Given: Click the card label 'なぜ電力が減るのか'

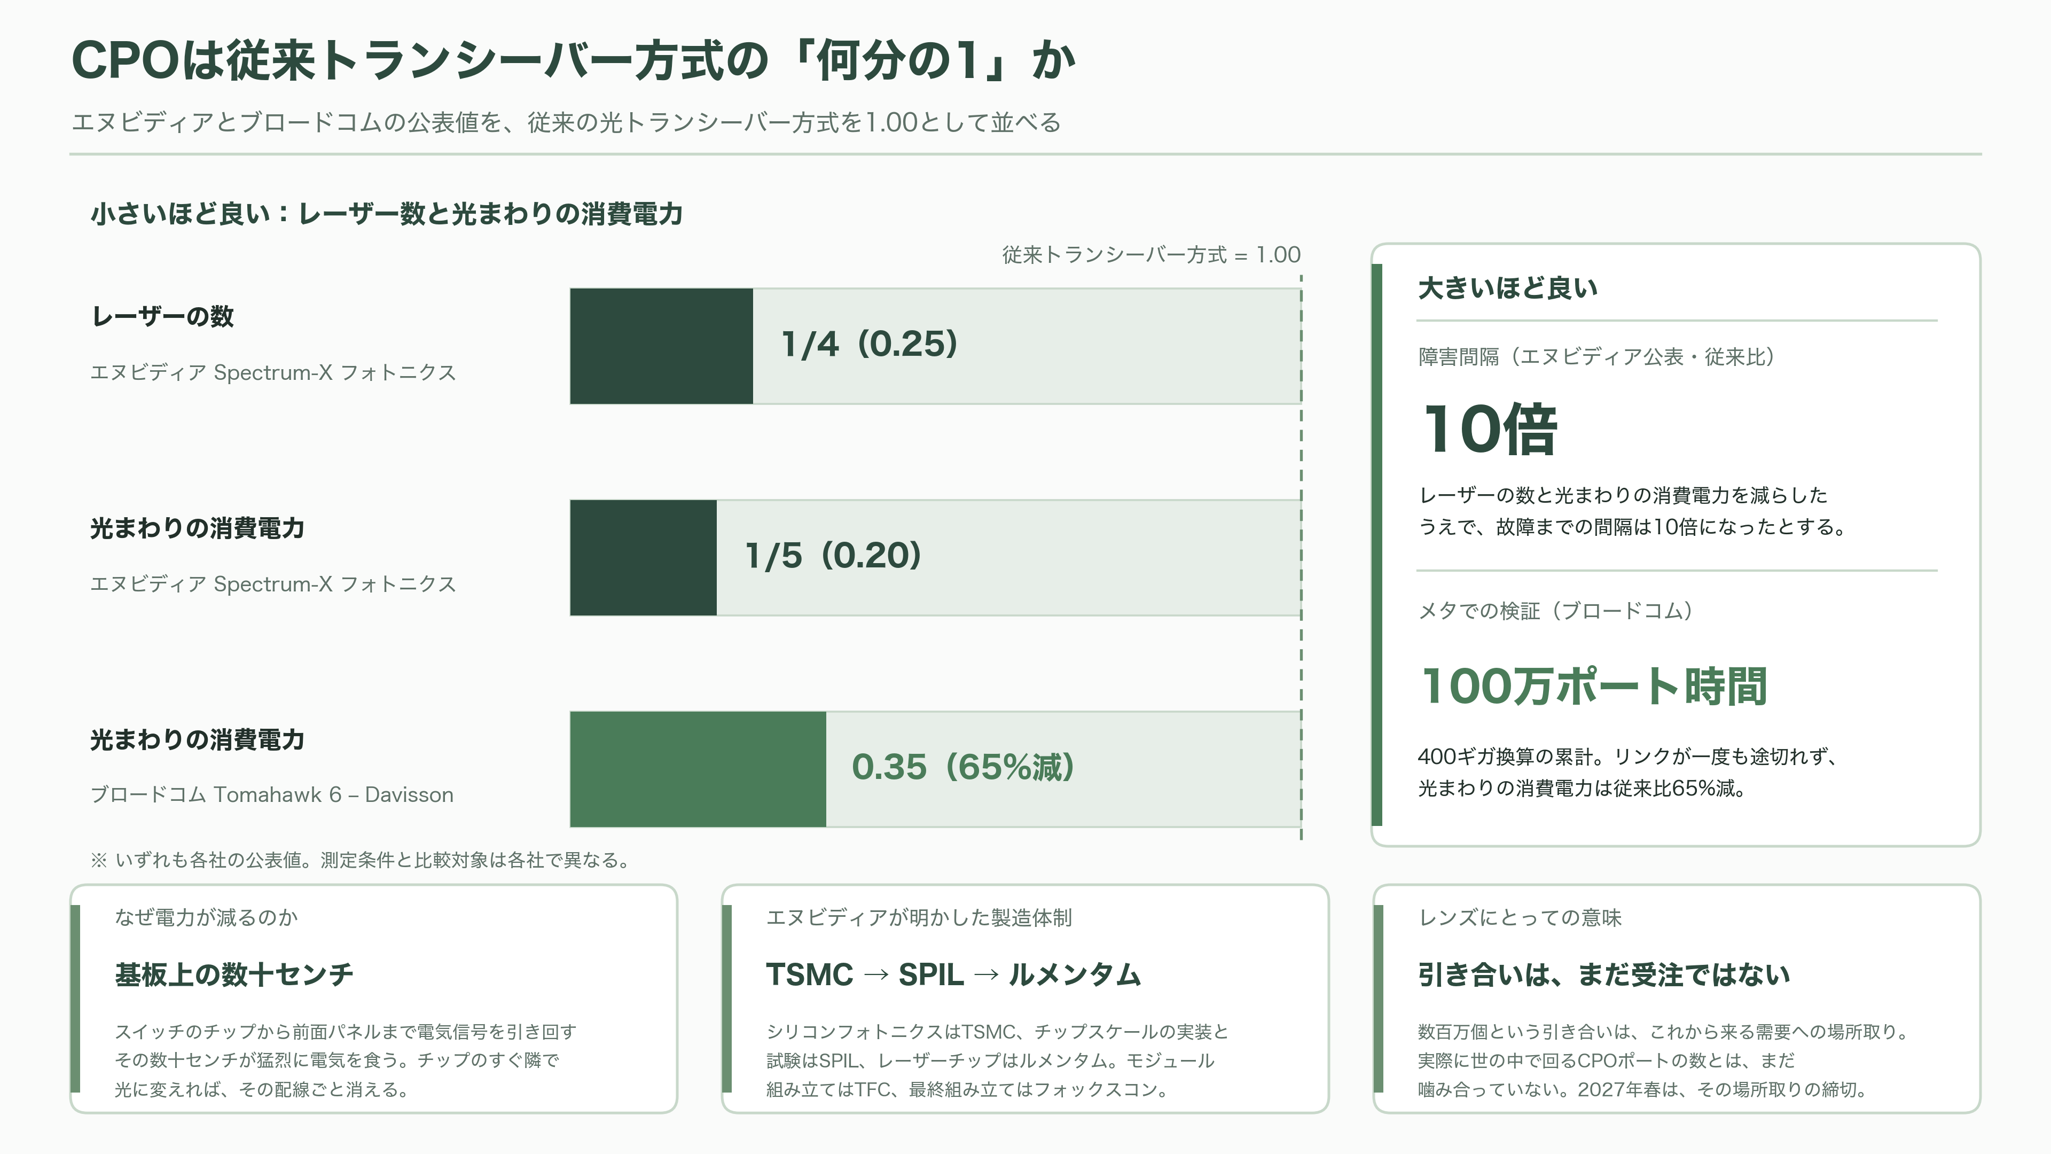Looking at the screenshot, I should (x=206, y=917).
